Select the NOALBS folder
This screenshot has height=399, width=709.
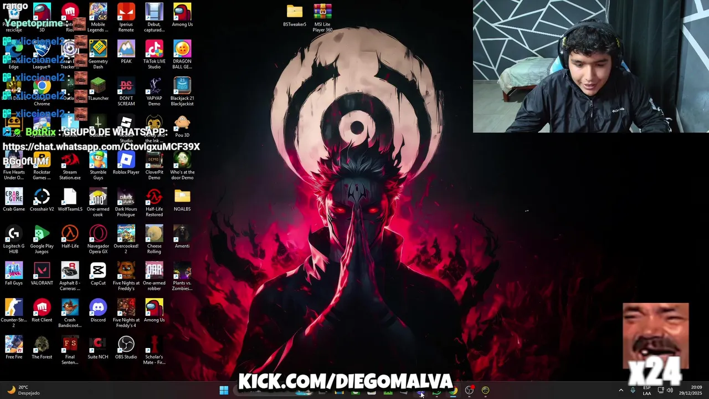pos(182,199)
